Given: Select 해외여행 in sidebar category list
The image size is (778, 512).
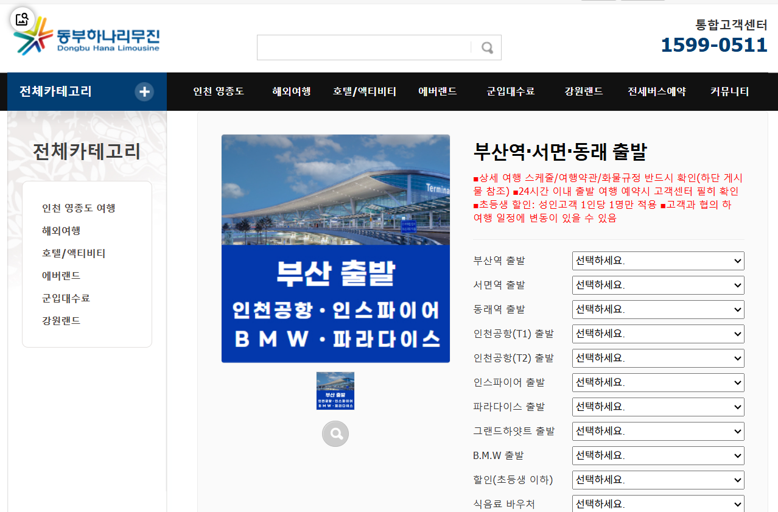Looking at the screenshot, I should (61, 231).
